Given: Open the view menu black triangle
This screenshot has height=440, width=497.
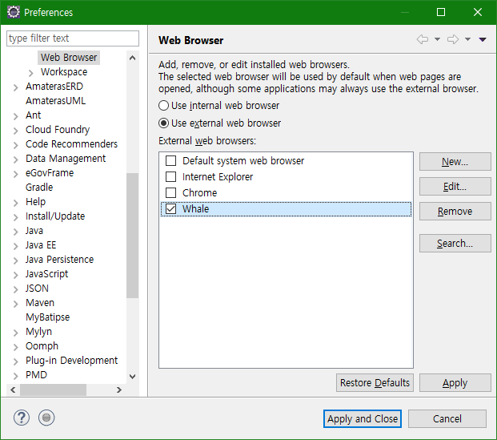Looking at the screenshot, I should point(483,39).
